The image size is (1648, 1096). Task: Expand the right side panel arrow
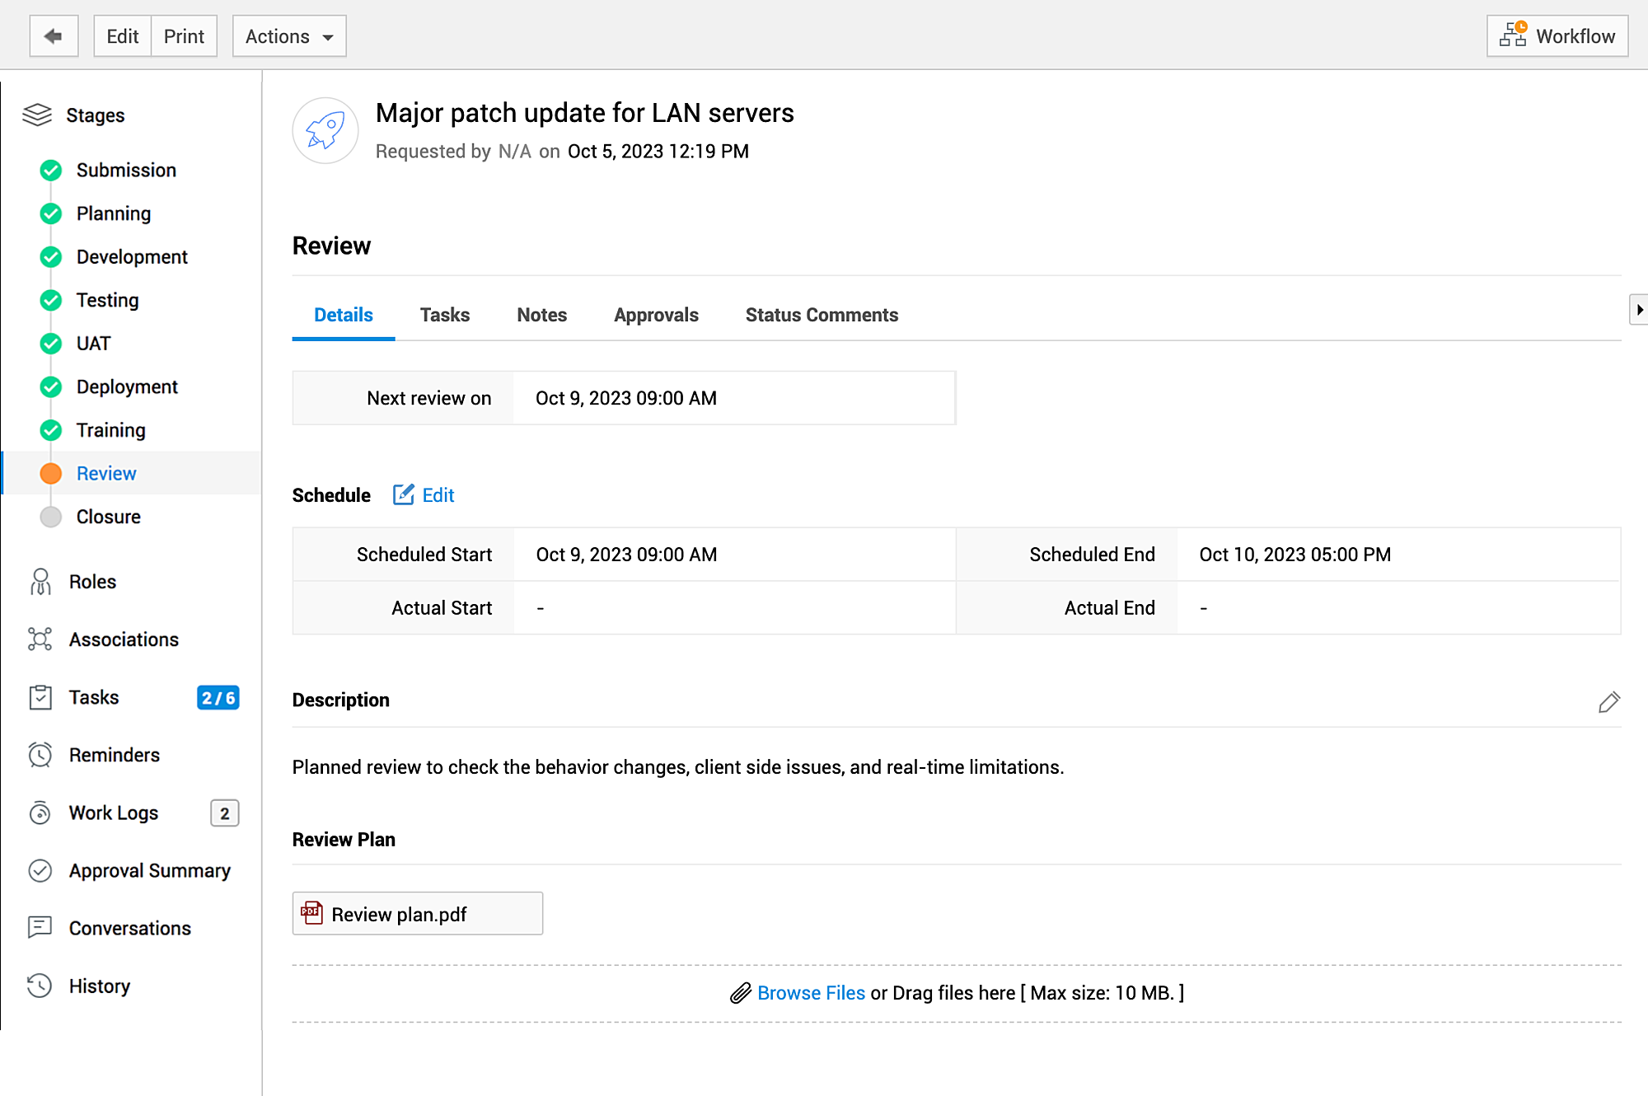(1638, 310)
